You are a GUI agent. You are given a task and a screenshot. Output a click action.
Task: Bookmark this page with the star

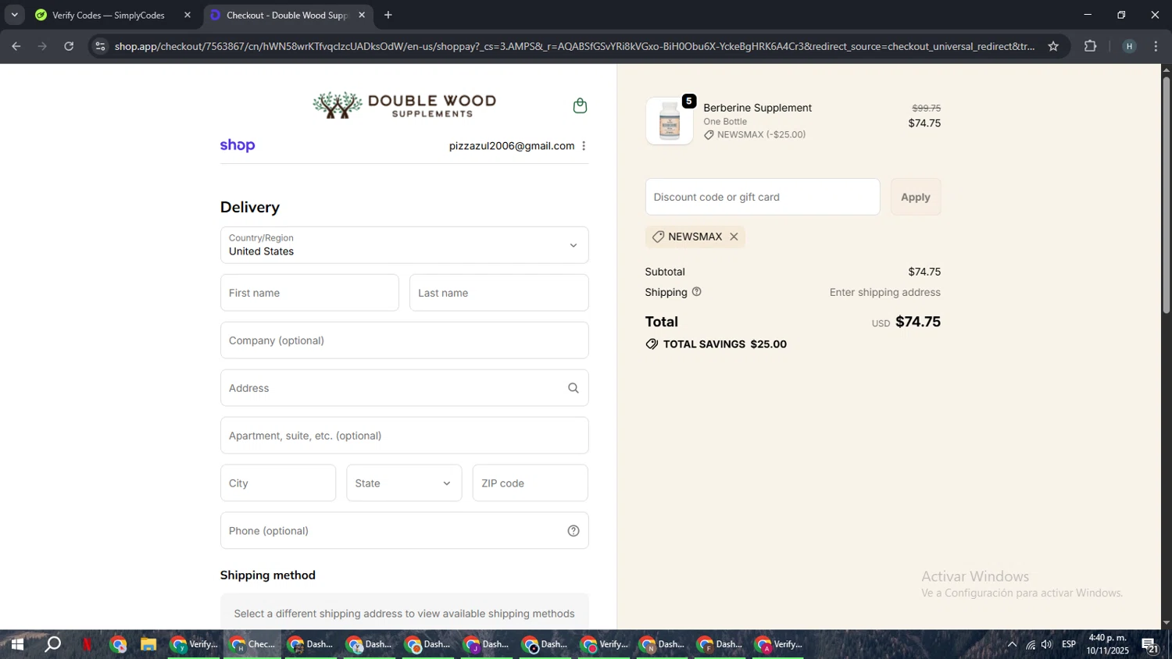click(x=1053, y=46)
